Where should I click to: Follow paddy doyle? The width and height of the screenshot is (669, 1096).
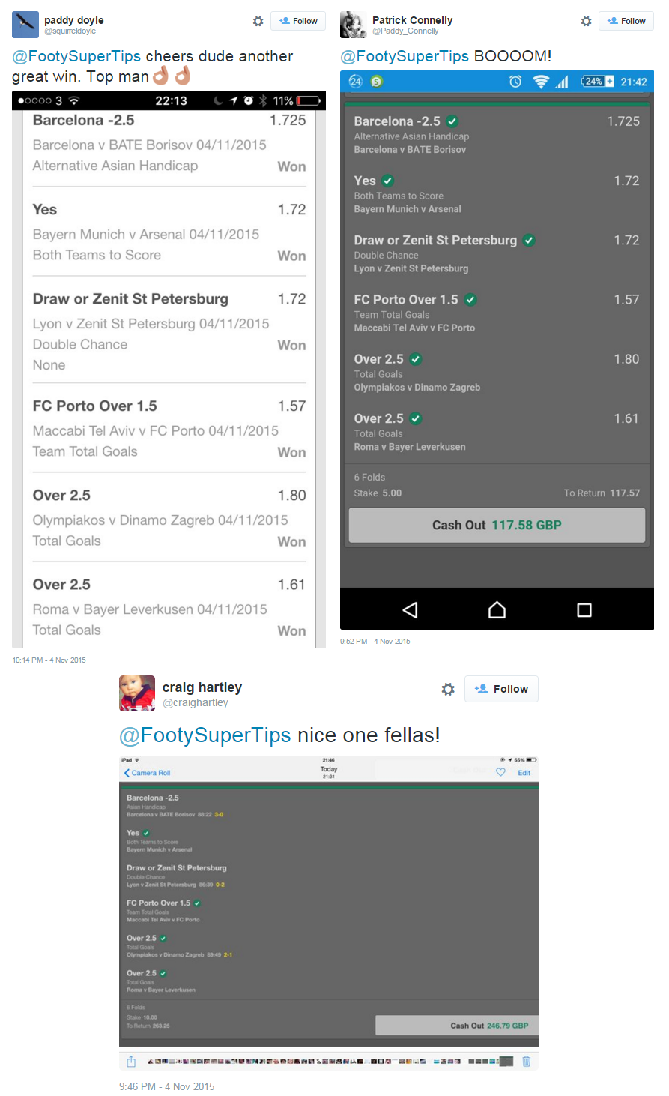(298, 21)
